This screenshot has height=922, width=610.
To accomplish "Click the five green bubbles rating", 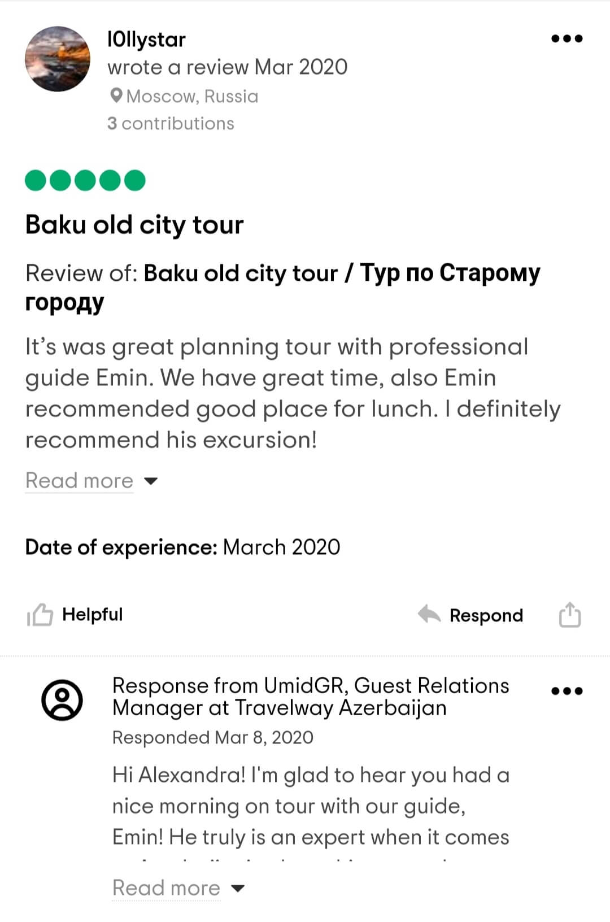I will [85, 181].
